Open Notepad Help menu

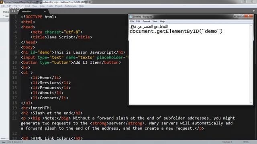[x=162, y=21]
